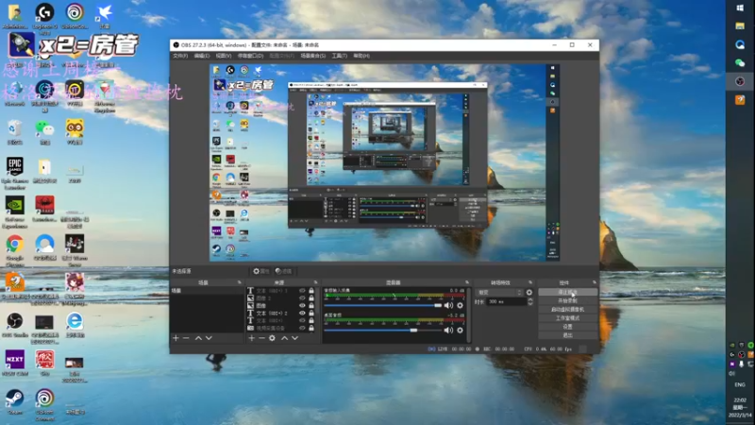Pop out the 场景 scenes dock
The width and height of the screenshot is (755, 425).
[240, 282]
